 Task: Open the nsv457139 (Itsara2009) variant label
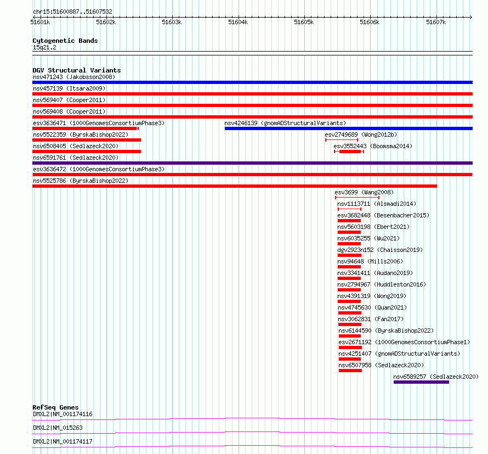coord(69,88)
